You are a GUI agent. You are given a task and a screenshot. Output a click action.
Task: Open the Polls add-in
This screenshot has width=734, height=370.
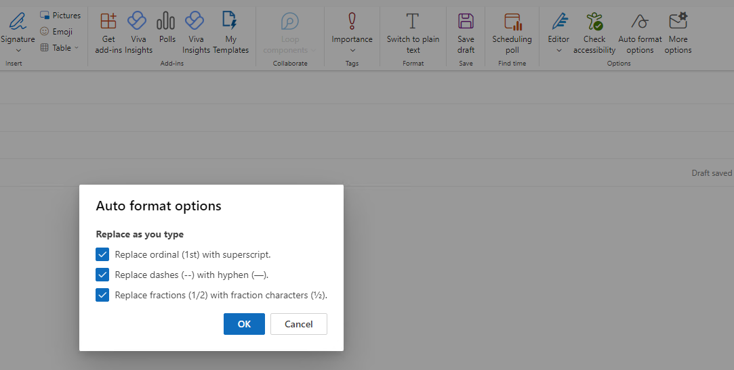(x=167, y=28)
